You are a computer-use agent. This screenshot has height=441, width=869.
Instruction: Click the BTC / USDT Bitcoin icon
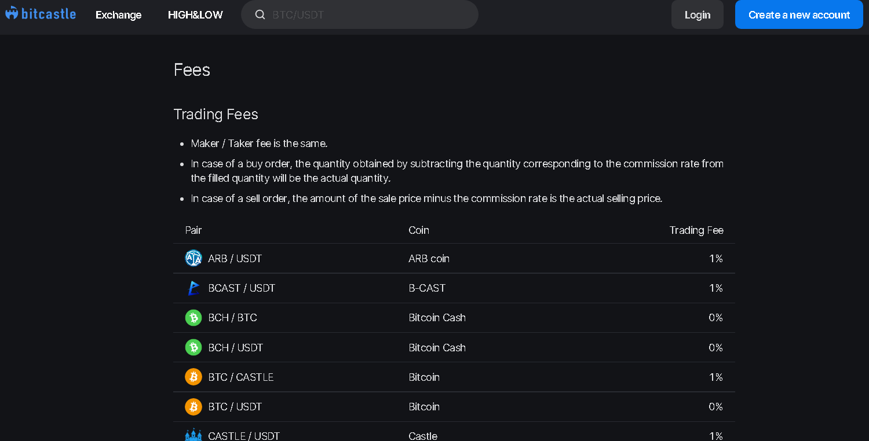click(x=193, y=407)
